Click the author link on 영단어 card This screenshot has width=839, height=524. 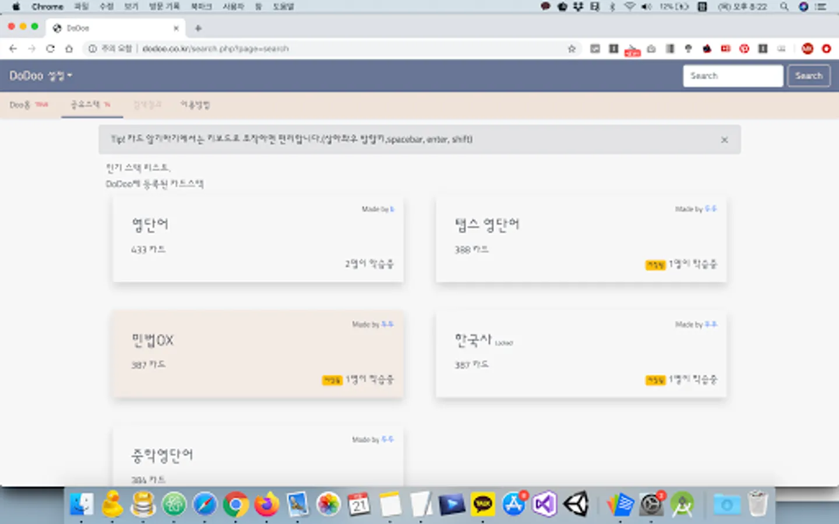392,209
